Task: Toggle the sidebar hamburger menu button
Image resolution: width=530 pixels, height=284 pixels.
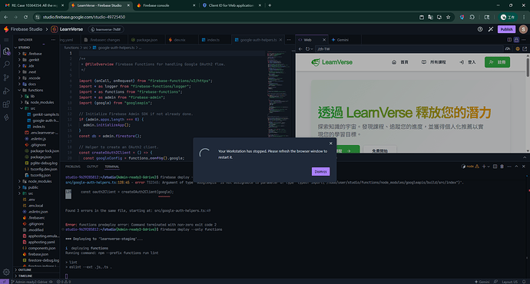Action: point(6,40)
